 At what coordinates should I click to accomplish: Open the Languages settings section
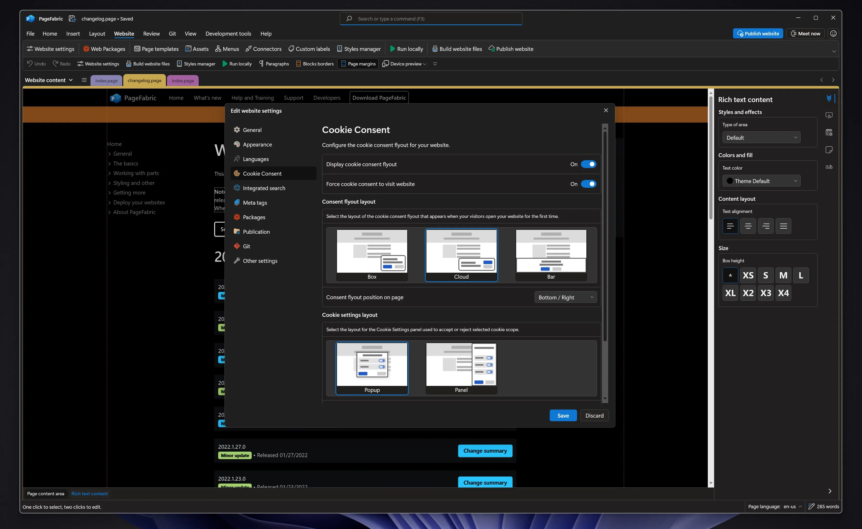click(273, 159)
